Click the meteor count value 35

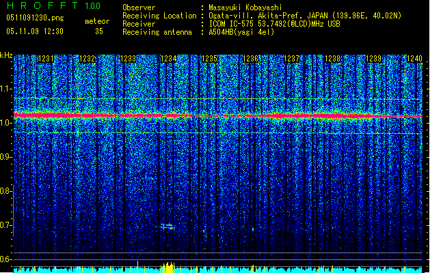coord(99,31)
